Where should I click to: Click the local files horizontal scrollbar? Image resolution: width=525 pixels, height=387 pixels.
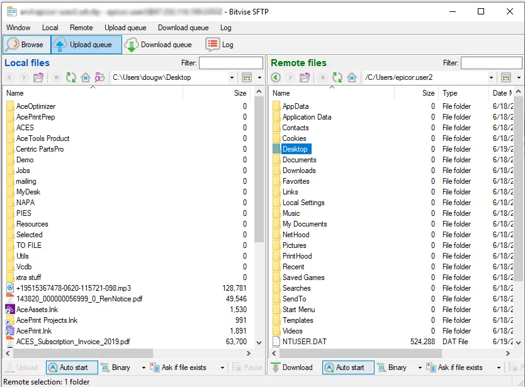coord(126,354)
